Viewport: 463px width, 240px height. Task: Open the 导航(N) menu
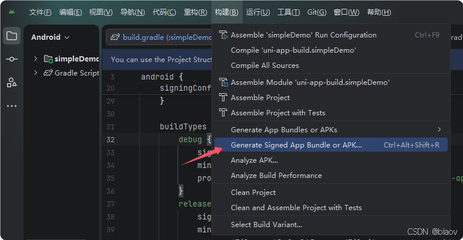point(133,12)
